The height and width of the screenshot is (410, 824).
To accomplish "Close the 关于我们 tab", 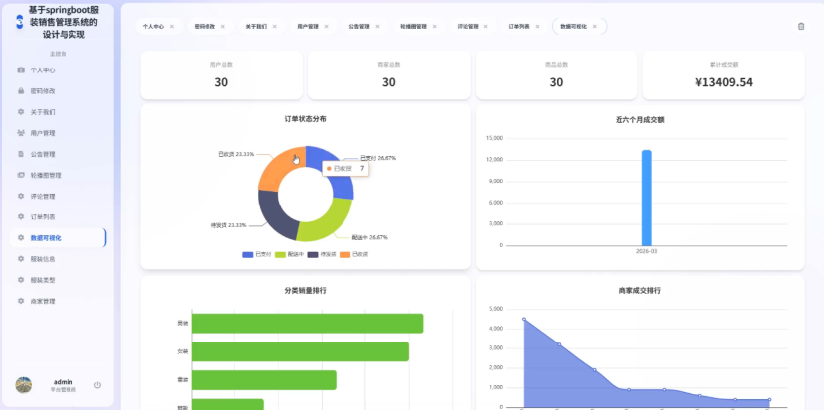I will click(274, 26).
